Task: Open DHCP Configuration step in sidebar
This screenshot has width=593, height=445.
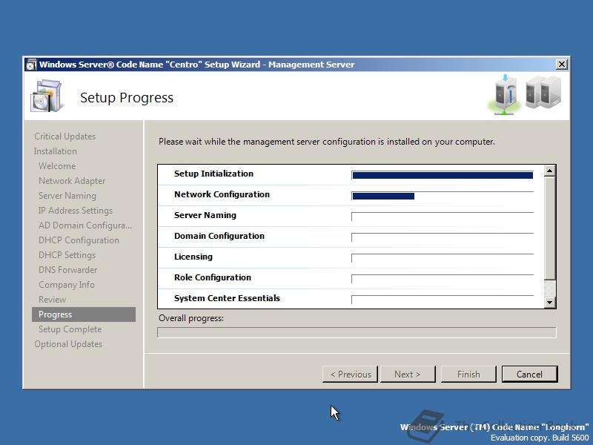Action: [x=79, y=240]
